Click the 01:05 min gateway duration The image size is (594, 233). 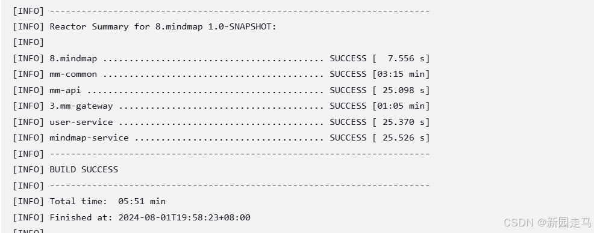(401, 106)
